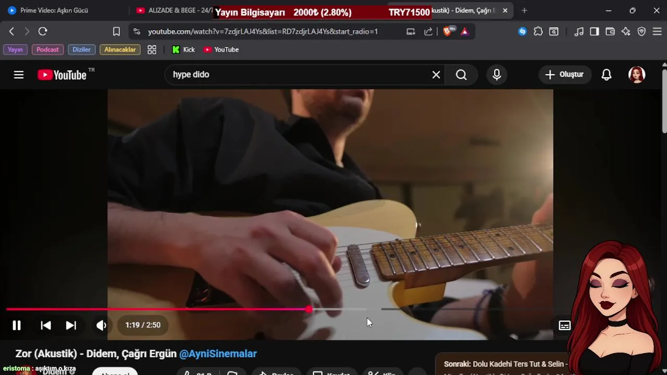667x375 pixels.
Task: Clear the search text with the X
Action: pyautogui.click(x=436, y=74)
